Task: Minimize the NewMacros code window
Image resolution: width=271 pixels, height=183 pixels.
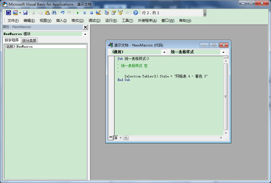Action: pos(204,45)
